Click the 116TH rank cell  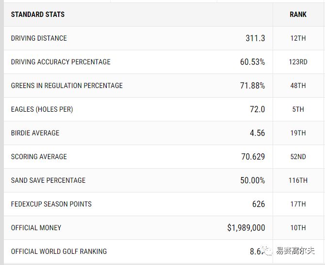(x=298, y=180)
